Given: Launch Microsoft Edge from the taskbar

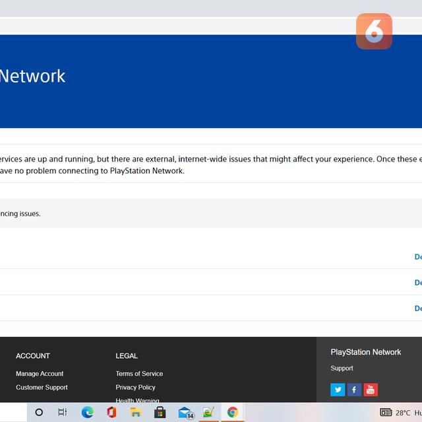Looking at the screenshot, I should [x=87, y=412].
